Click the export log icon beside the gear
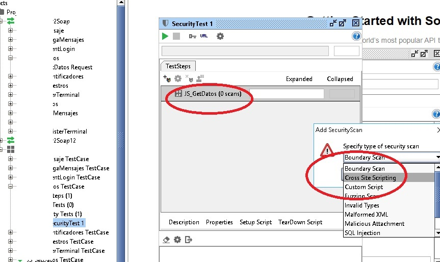This screenshot has width=440, height=262. (189, 240)
